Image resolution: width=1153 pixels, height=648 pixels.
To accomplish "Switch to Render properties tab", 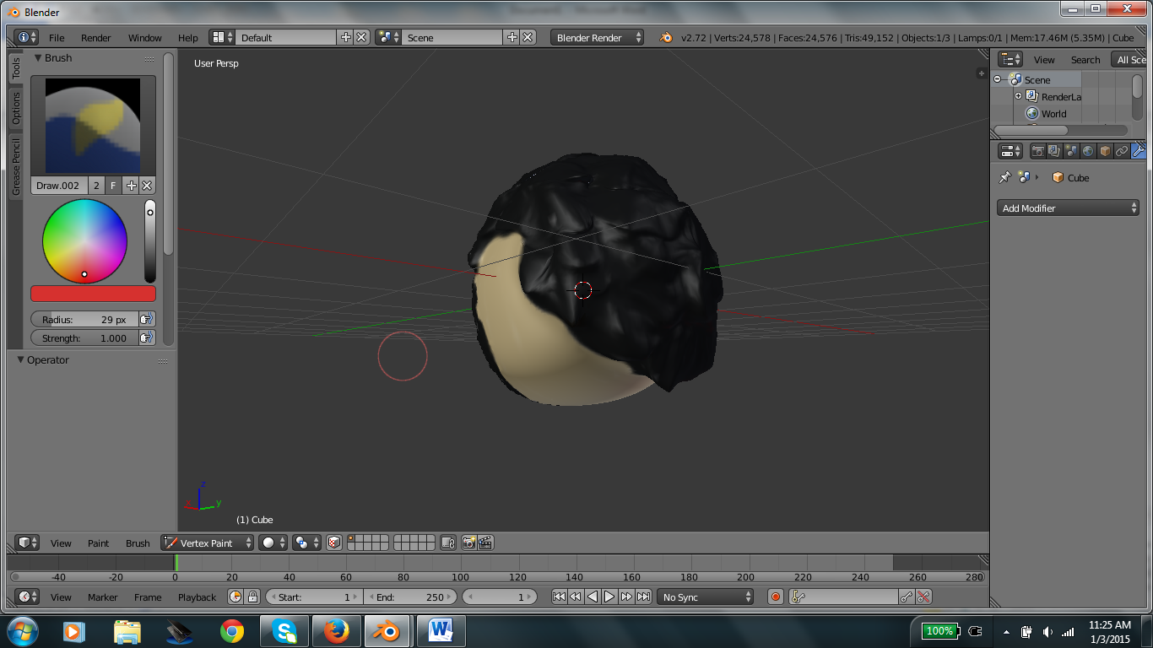I will click(x=1038, y=151).
